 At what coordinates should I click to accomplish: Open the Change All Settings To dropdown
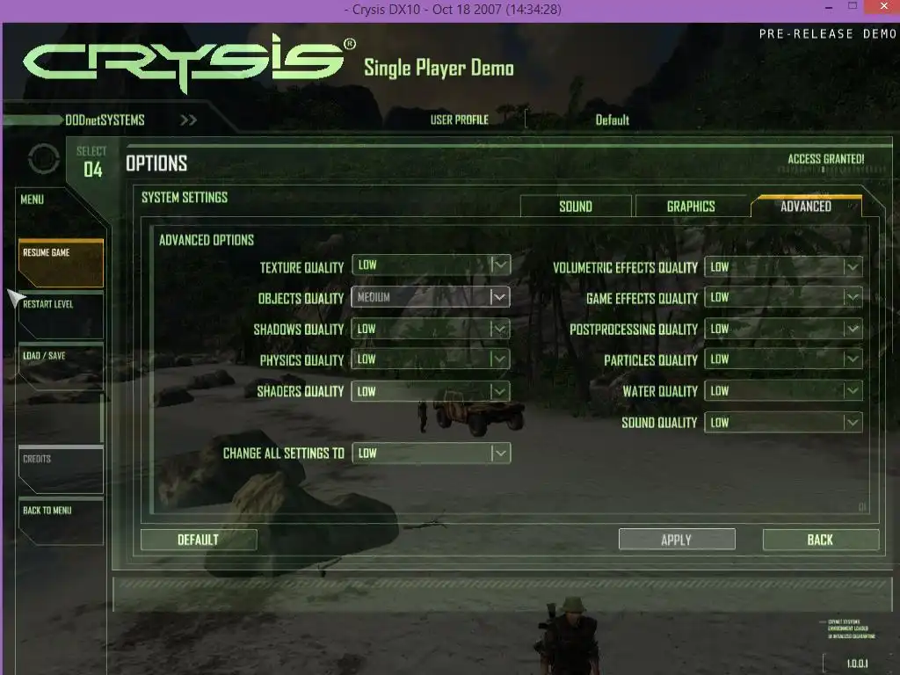[431, 453]
